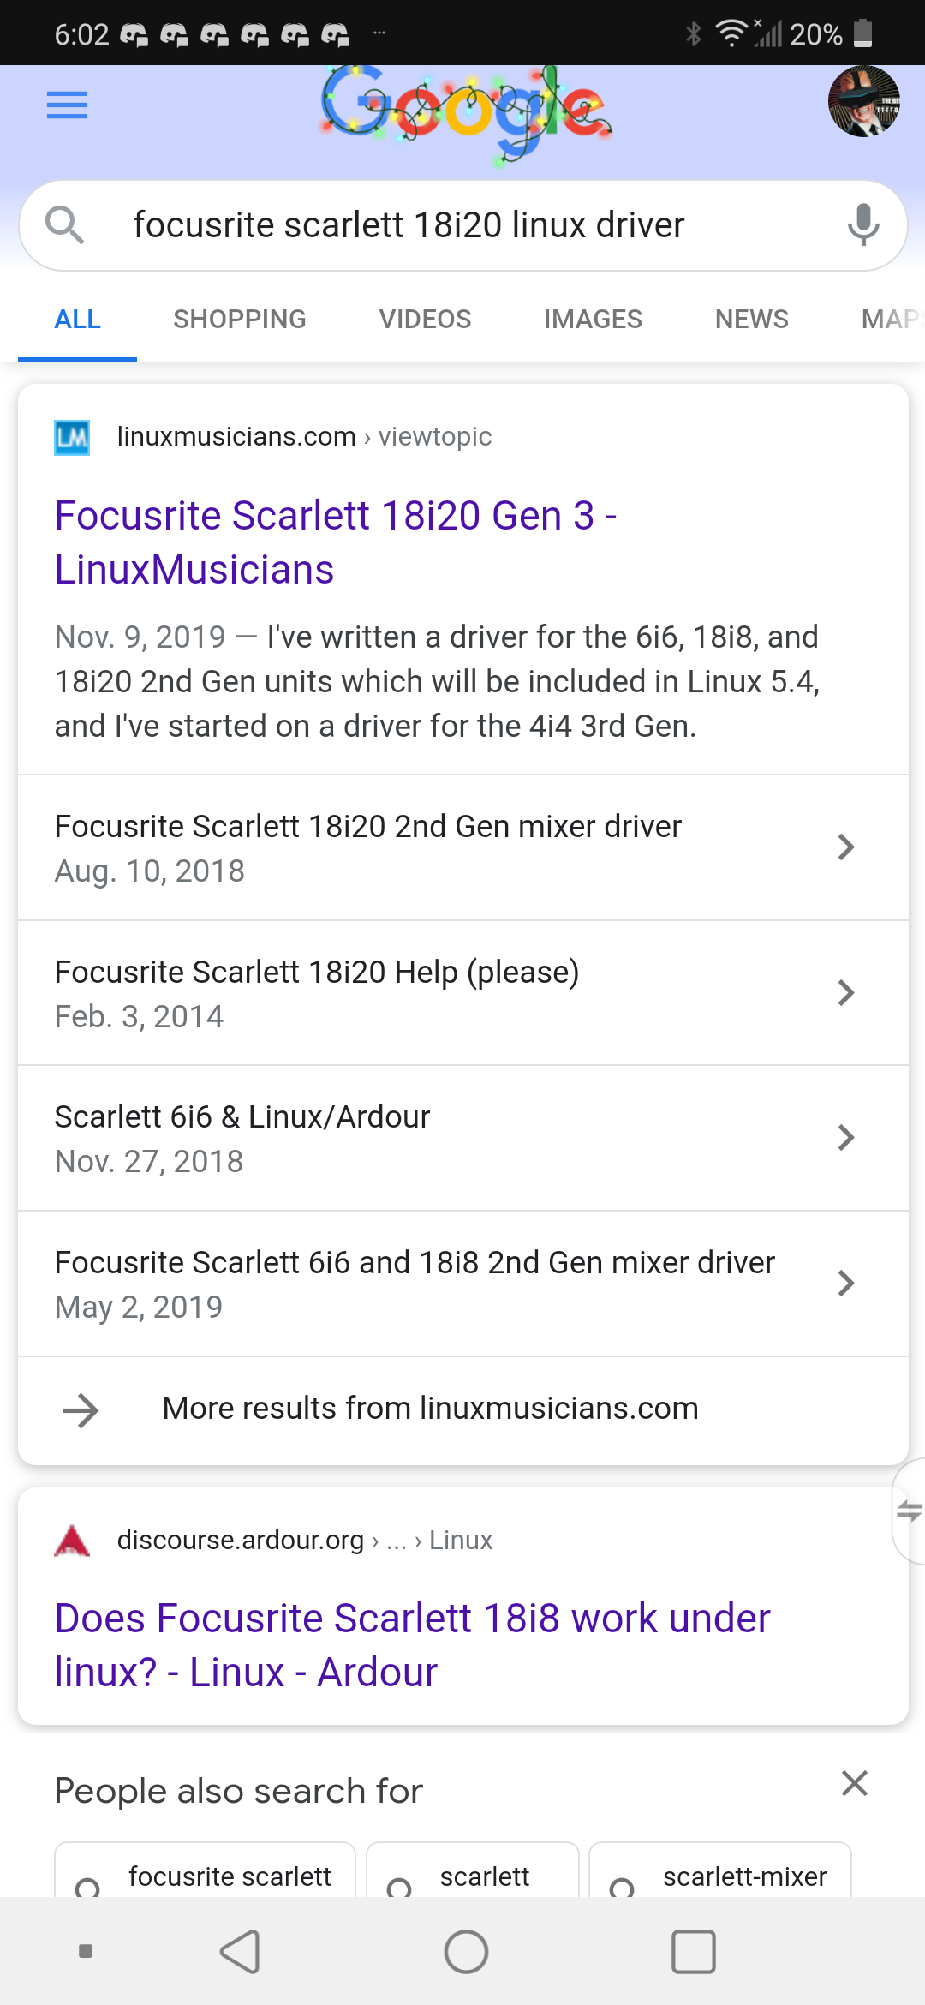
Task: Switch to the Videos tab
Action: (425, 319)
